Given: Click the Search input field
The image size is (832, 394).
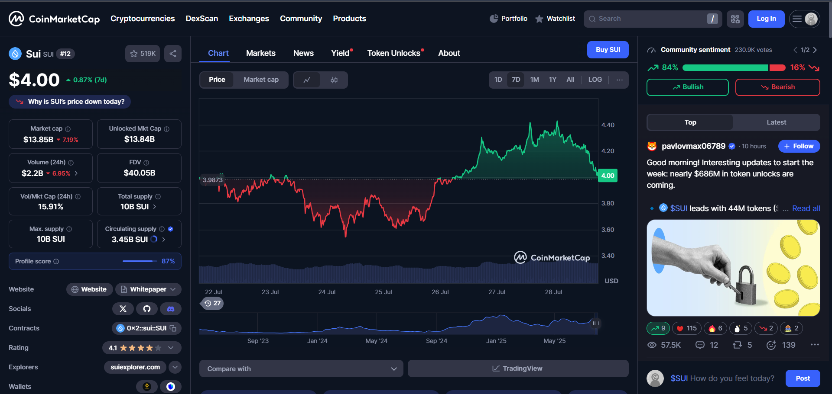Looking at the screenshot, I should coord(653,19).
